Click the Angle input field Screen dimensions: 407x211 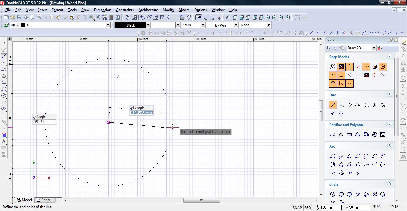(x=44, y=122)
